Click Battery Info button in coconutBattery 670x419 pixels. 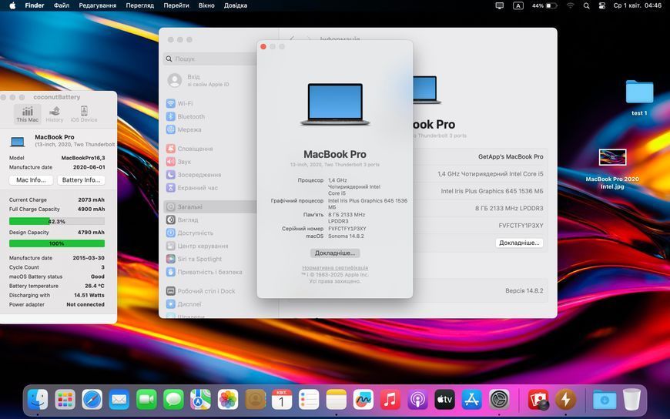pos(81,180)
